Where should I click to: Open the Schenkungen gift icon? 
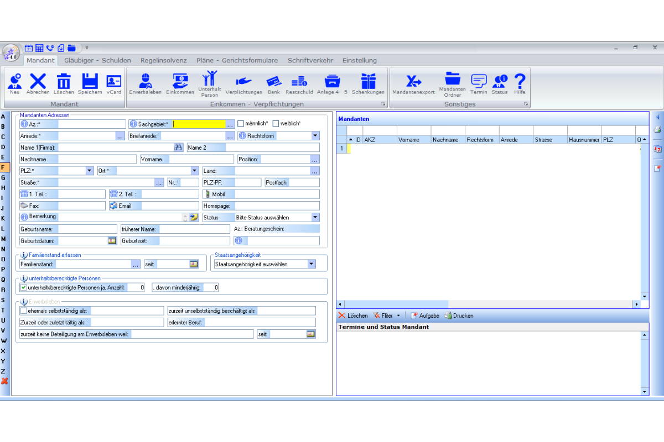click(368, 84)
